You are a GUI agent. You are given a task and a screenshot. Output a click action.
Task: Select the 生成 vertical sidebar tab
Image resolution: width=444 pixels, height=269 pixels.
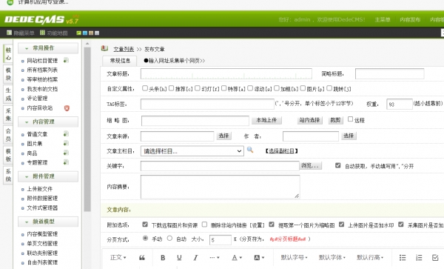[8, 94]
